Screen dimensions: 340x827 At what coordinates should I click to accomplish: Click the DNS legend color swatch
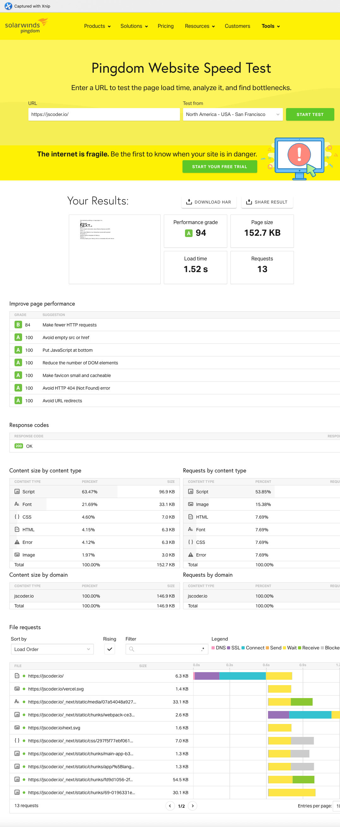coord(213,648)
